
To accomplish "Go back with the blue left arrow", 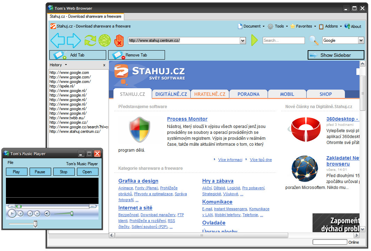I will (57, 40).
